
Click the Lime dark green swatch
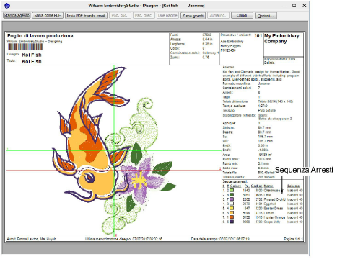point(232,195)
